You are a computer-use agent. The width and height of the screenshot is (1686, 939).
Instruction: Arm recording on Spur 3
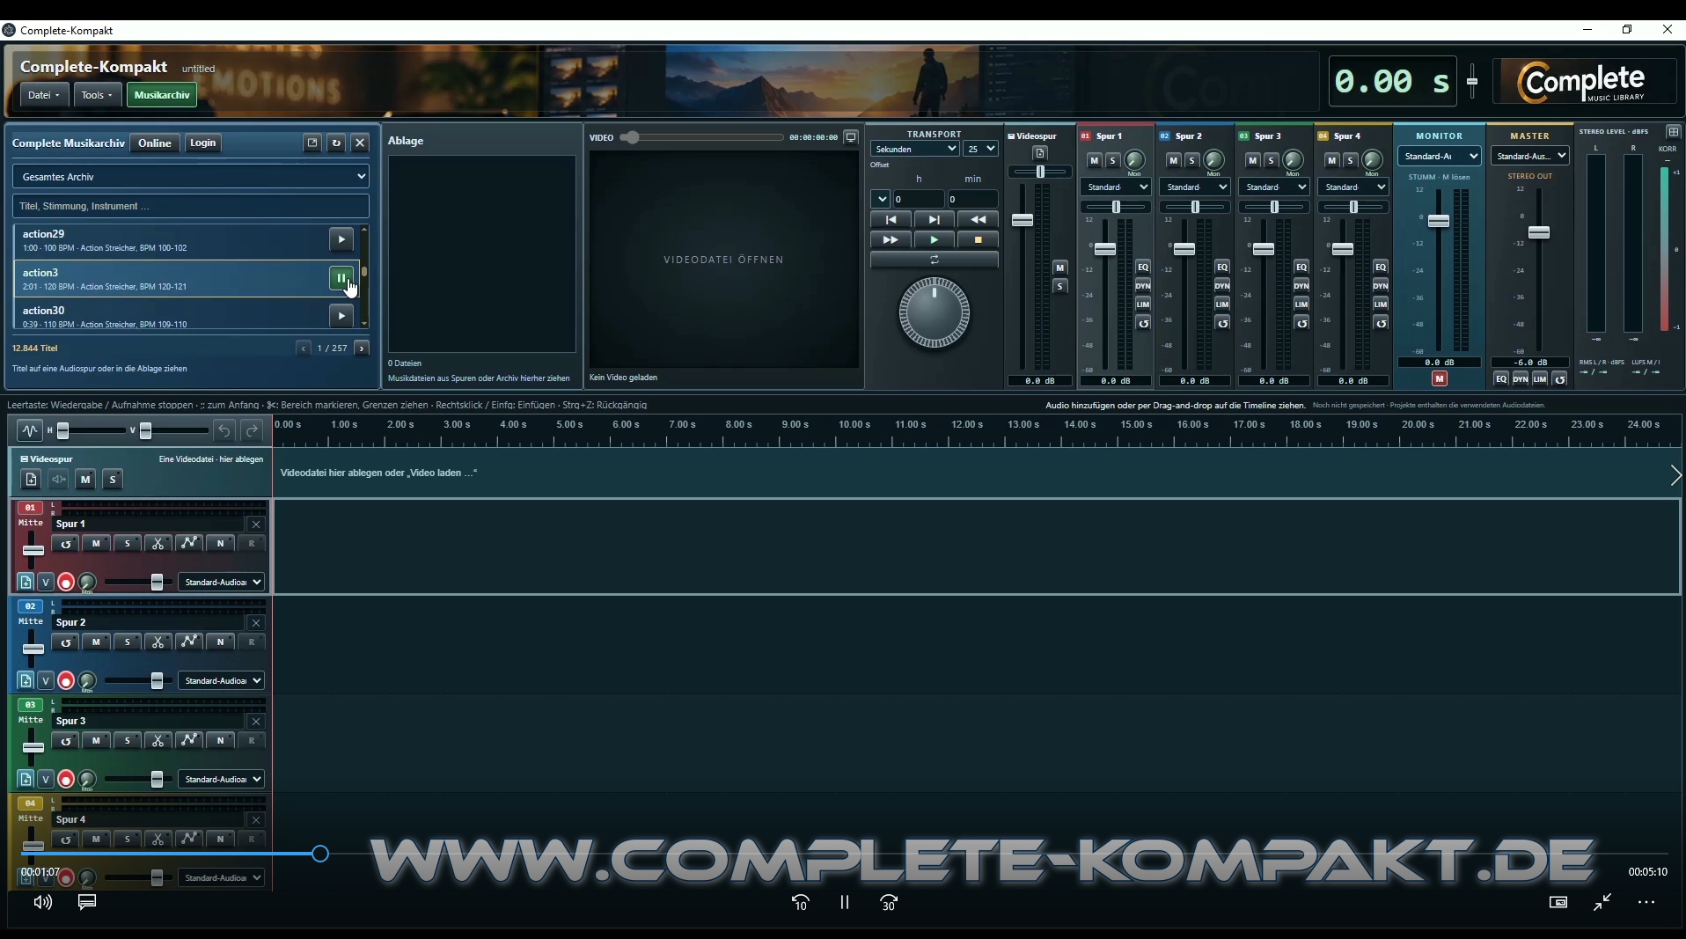click(66, 779)
